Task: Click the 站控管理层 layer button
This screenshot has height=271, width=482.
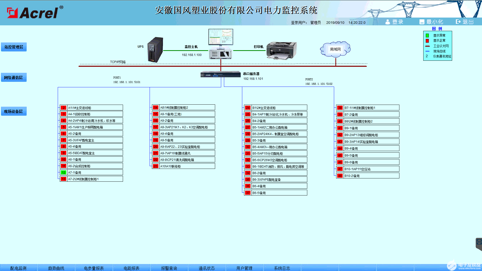Action: click(14, 47)
